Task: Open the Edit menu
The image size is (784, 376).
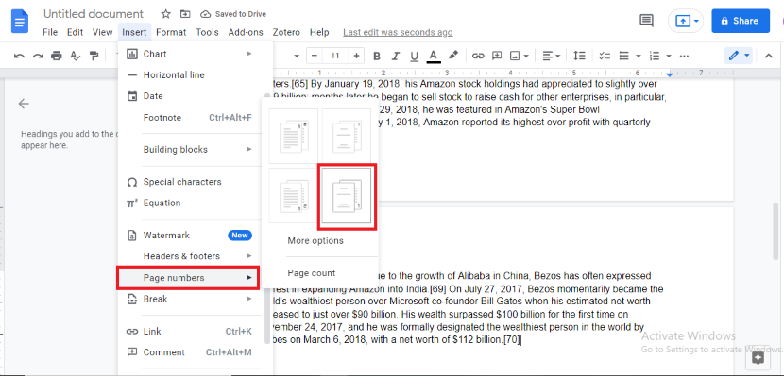Action: (75, 32)
